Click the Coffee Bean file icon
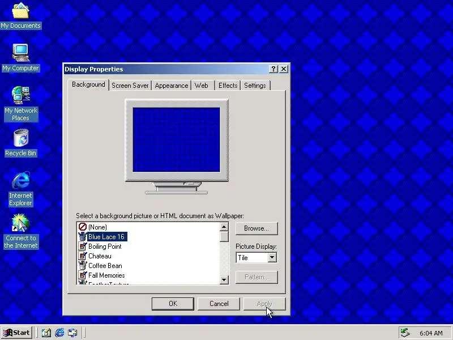 click(x=83, y=265)
